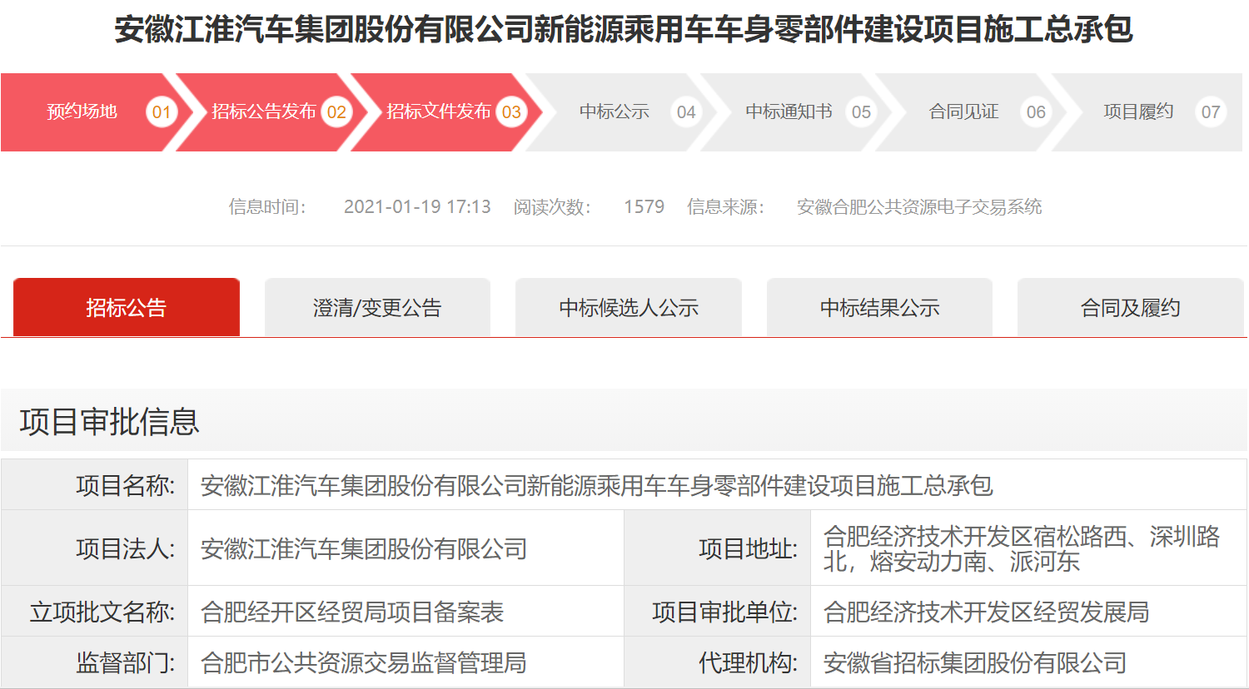The height and width of the screenshot is (689, 1249).
Task: Click the 立项批文名称 label cell
Action: (x=95, y=612)
